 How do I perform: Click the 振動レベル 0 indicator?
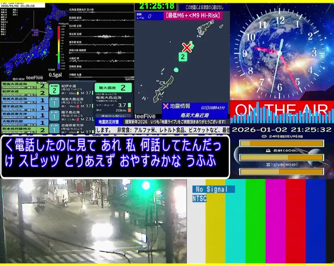[x=149, y=16]
